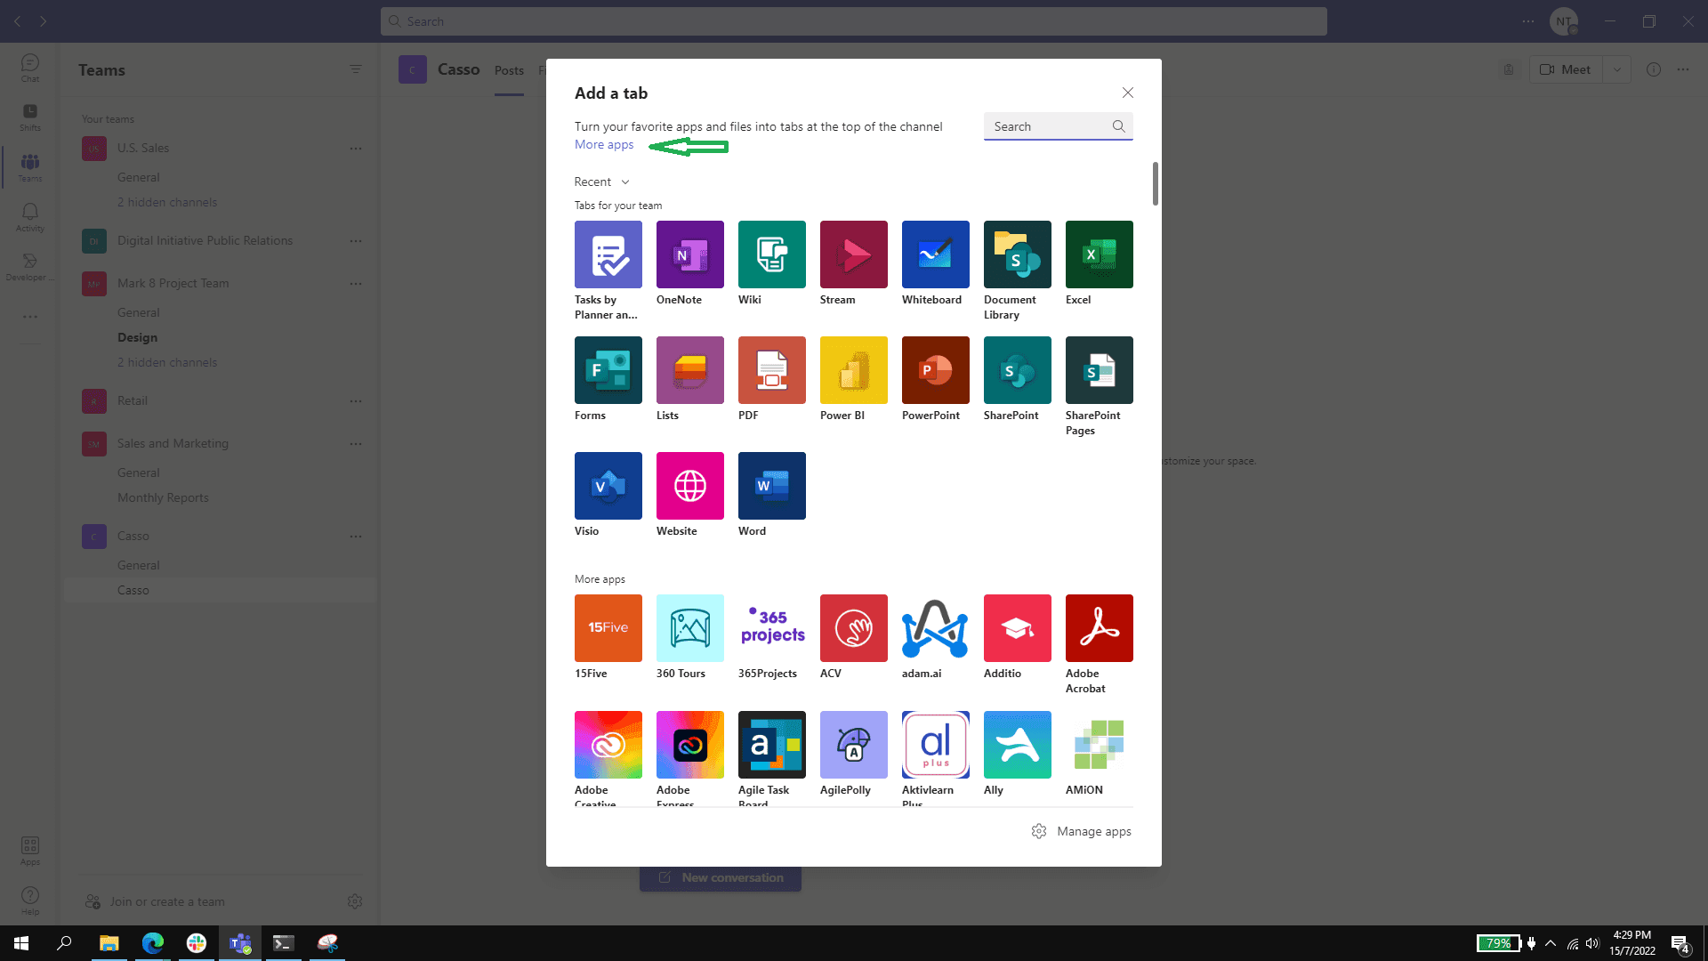Select the Forms app icon
Image resolution: width=1708 pixels, height=961 pixels.
click(x=608, y=370)
